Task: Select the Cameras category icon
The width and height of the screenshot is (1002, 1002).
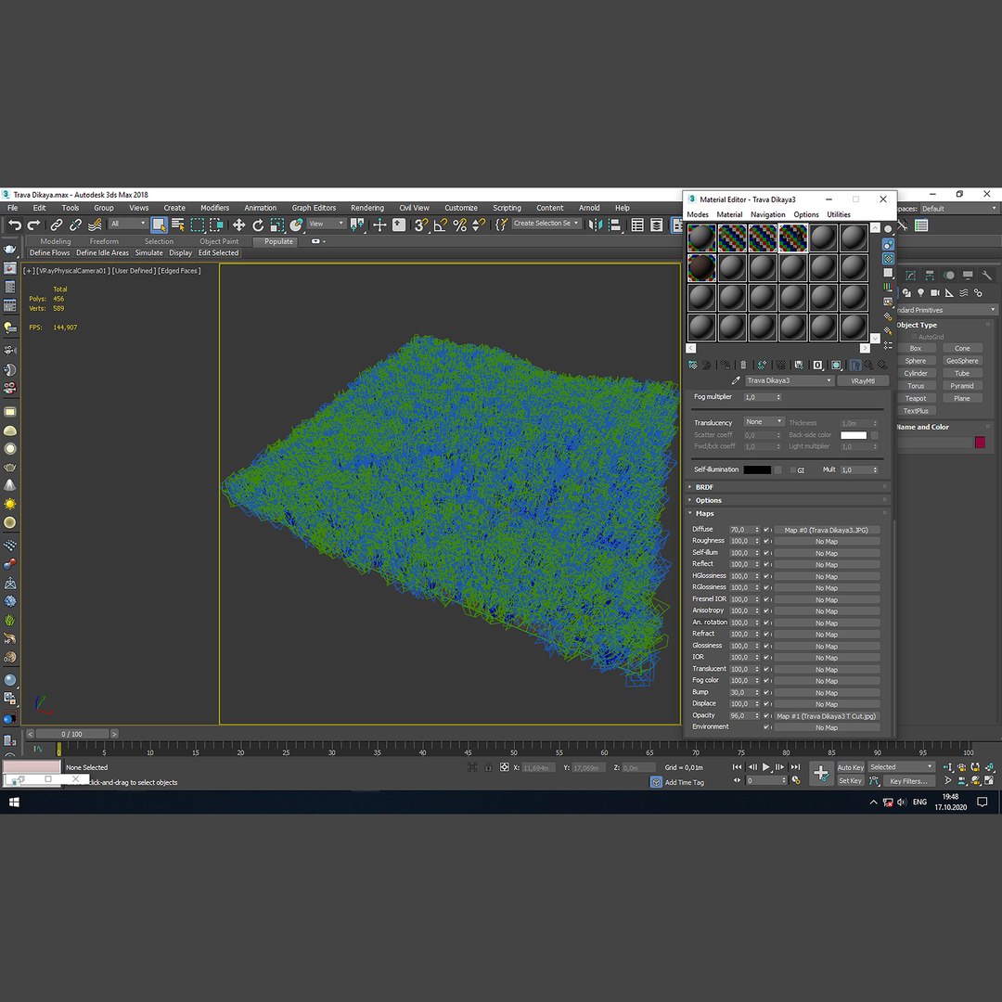Action: [935, 292]
